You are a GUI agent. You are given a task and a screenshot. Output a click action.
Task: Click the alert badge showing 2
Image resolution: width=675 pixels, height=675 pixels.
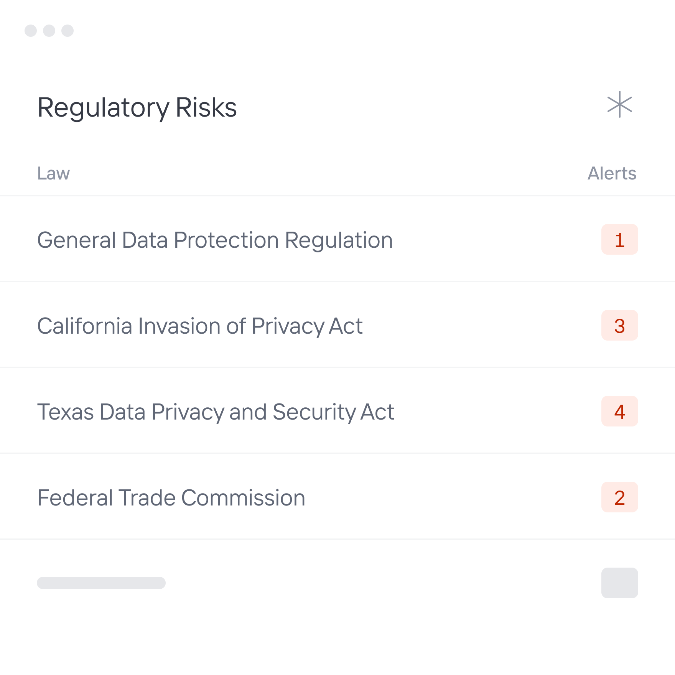619,497
